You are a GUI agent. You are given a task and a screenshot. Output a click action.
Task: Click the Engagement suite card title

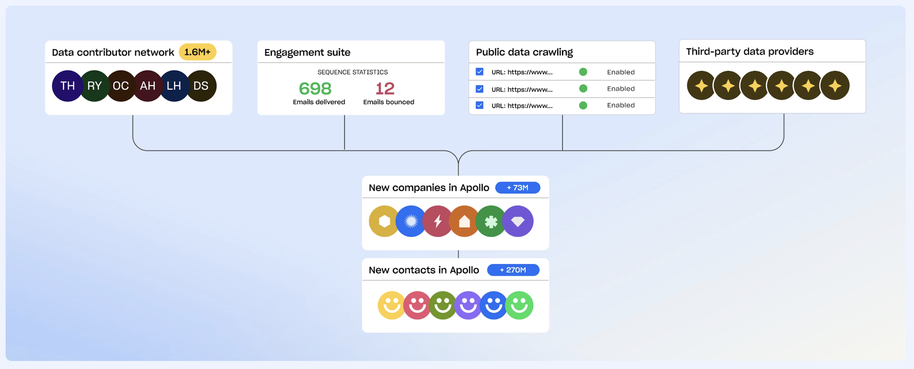(x=307, y=52)
